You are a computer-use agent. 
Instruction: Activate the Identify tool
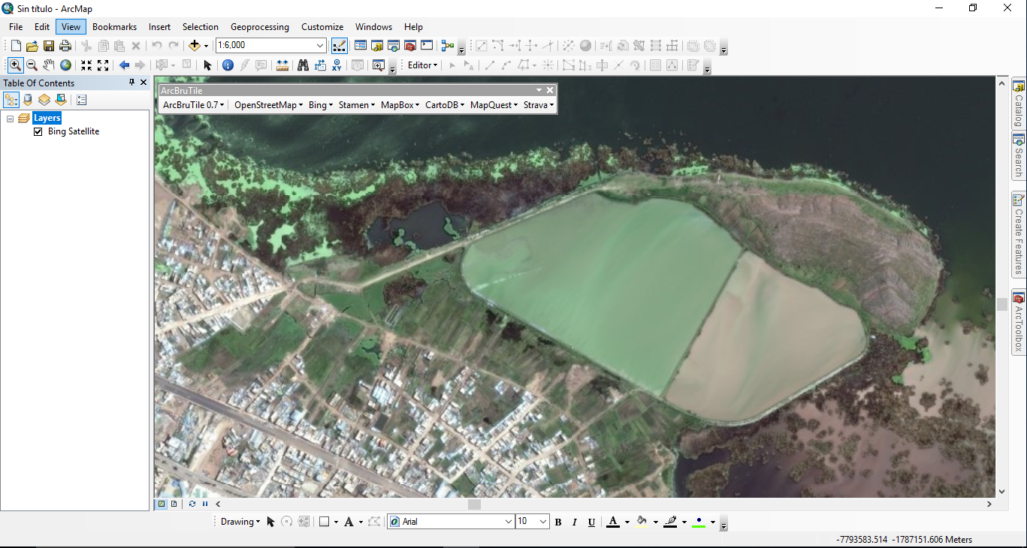pos(228,65)
